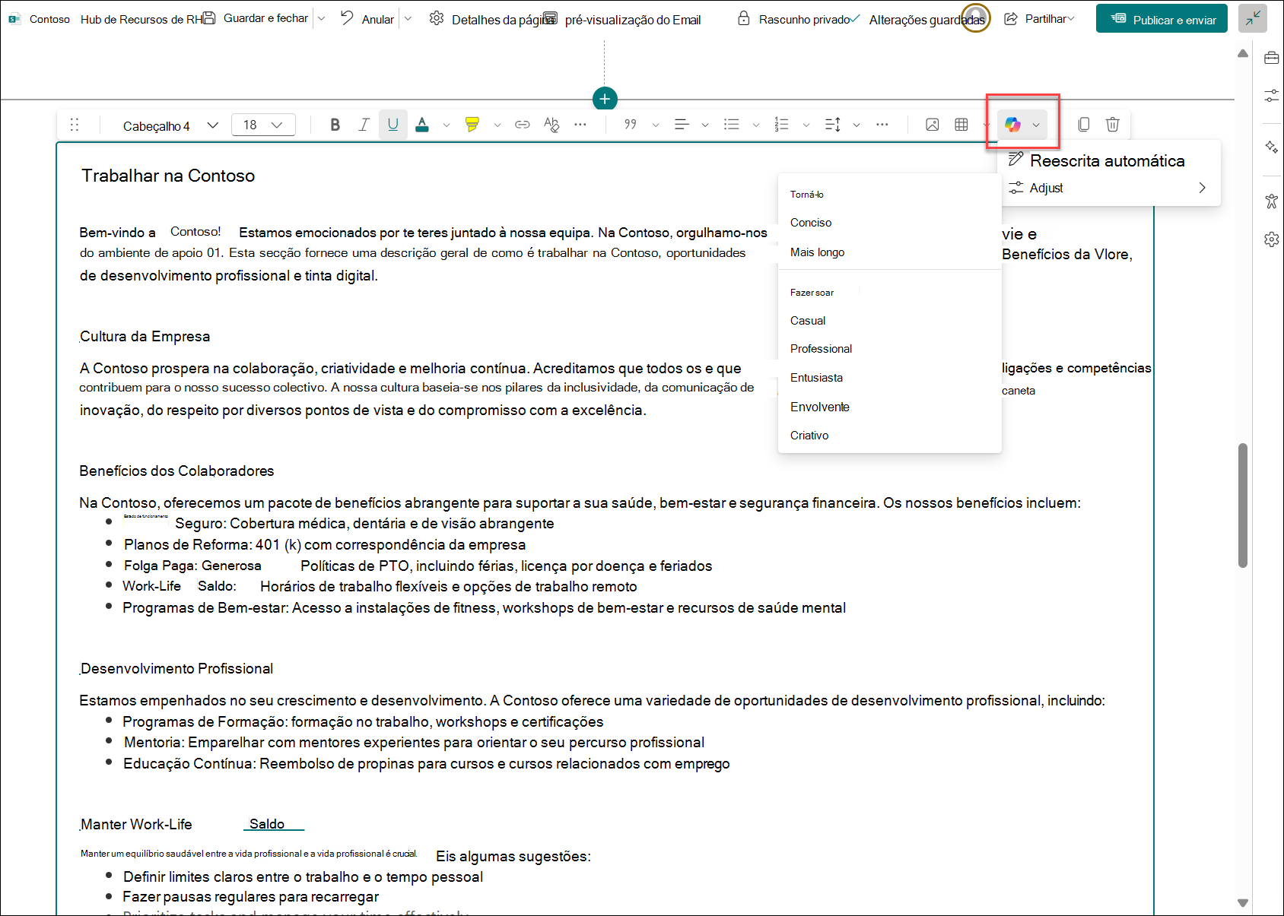
Task: Select the Professional tone
Action: [x=822, y=349]
